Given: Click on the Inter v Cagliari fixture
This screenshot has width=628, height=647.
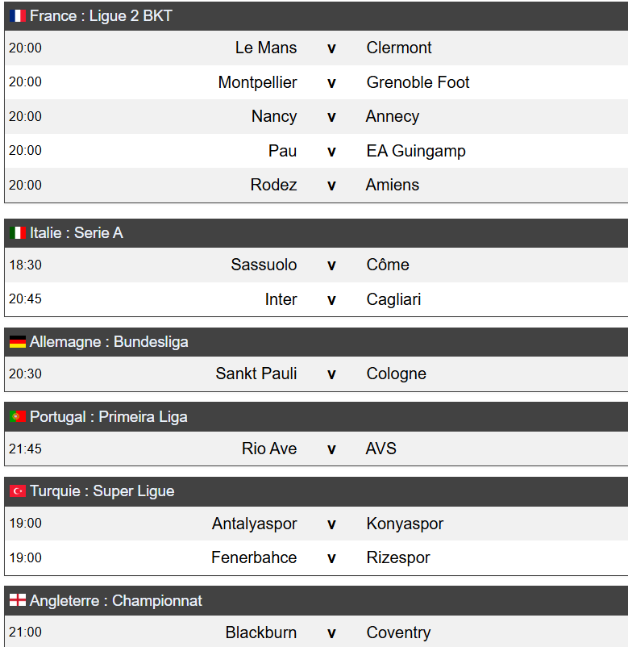Looking at the screenshot, I should [x=331, y=300].
